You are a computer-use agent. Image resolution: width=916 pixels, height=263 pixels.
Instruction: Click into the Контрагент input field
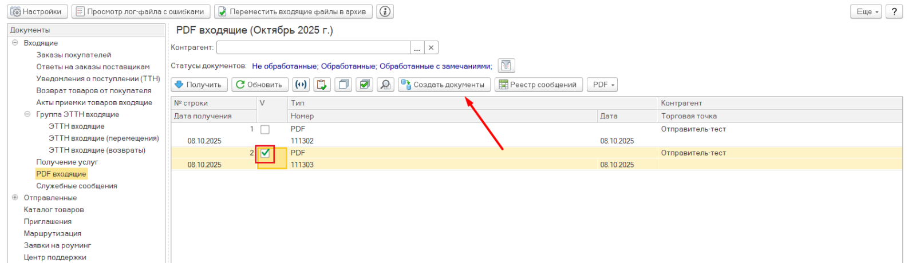pyautogui.click(x=313, y=47)
